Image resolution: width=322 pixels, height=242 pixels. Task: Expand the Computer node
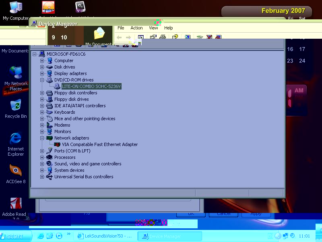coord(42,60)
